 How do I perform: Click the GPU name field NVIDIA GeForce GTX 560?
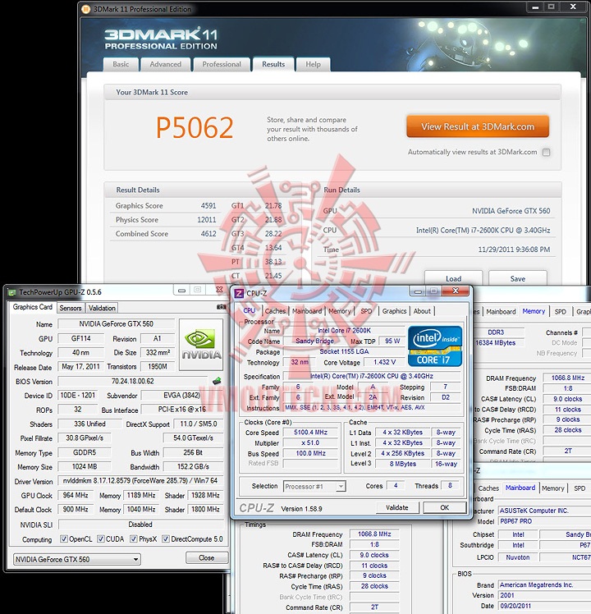pyautogui.click(x=116, y=324)
